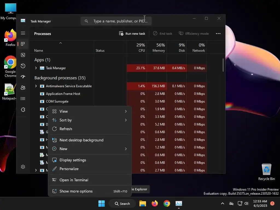
Task: Sort processes by CPU column
Action: click(x=137, y=47)
